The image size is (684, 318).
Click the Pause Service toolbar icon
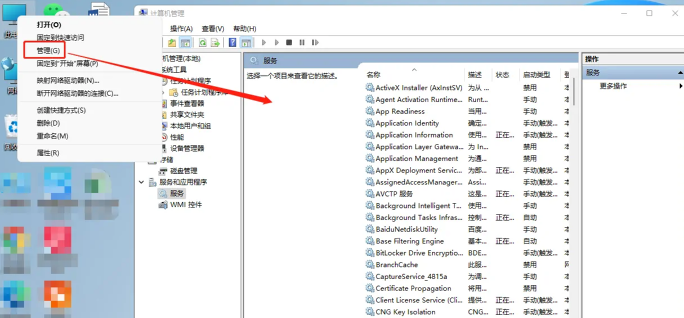click(302, 43)
